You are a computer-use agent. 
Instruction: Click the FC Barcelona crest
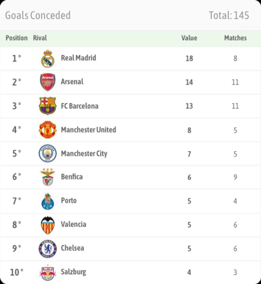(x=47, y=105)
